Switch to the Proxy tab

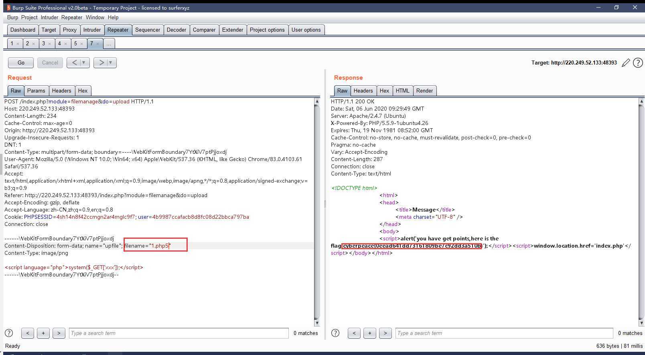[69, 30]
